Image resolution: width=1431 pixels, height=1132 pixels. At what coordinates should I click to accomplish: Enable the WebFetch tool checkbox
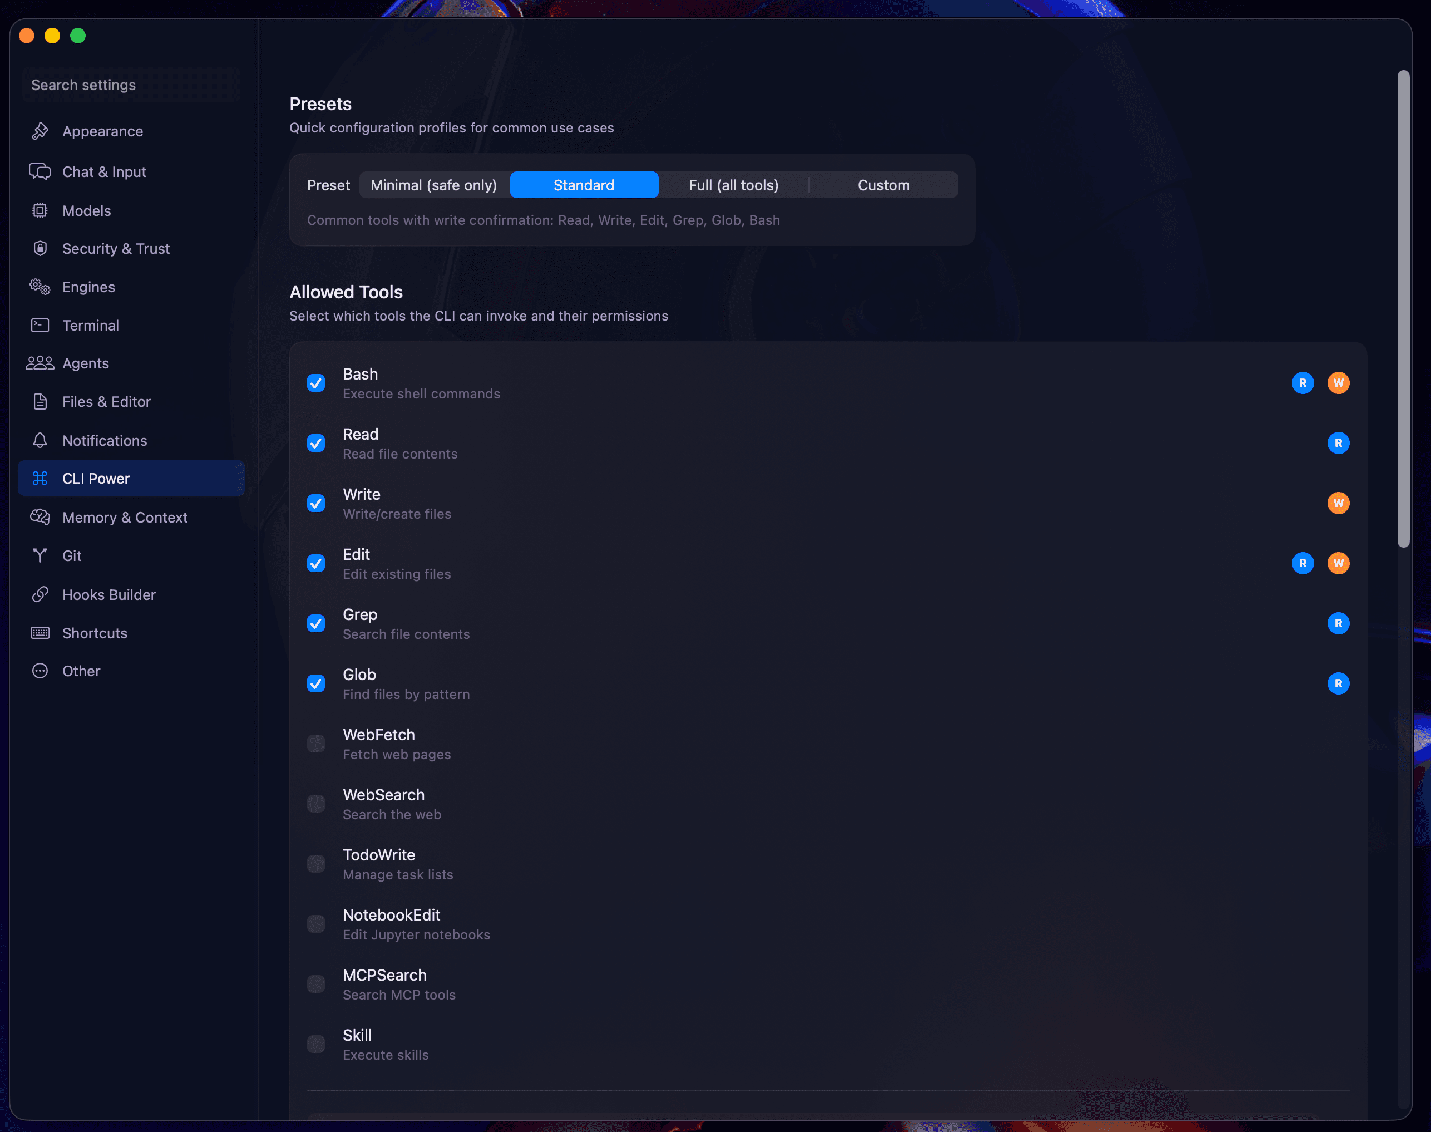coord(316,744)
